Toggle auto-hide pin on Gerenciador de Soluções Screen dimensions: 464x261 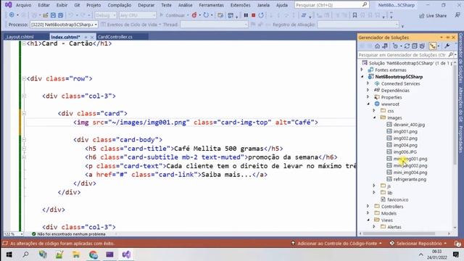coord(448,37)
